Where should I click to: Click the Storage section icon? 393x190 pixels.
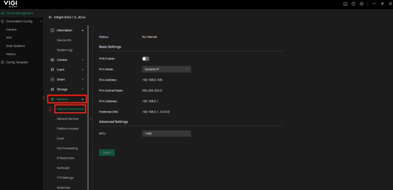[x=52, y=89]
